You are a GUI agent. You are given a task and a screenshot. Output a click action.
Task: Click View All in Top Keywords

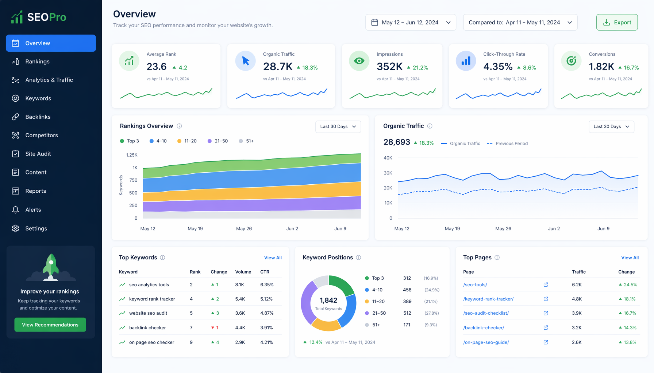pos(273,258)
